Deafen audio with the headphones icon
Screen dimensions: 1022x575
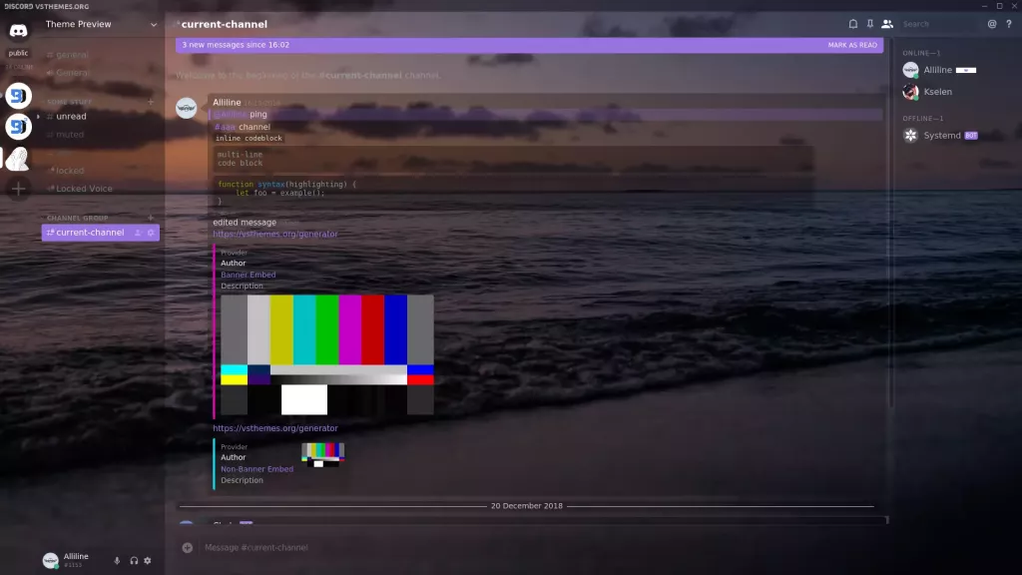click(134, 561)
